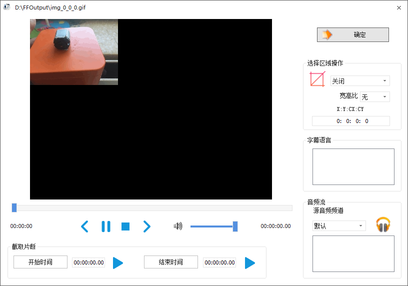
Task: Click the start time value field
Action: pyautogui.click(x=88, y=262)
